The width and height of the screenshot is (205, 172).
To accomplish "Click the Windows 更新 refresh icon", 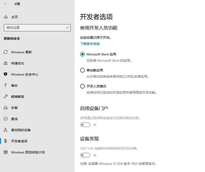I will point(5,52).
